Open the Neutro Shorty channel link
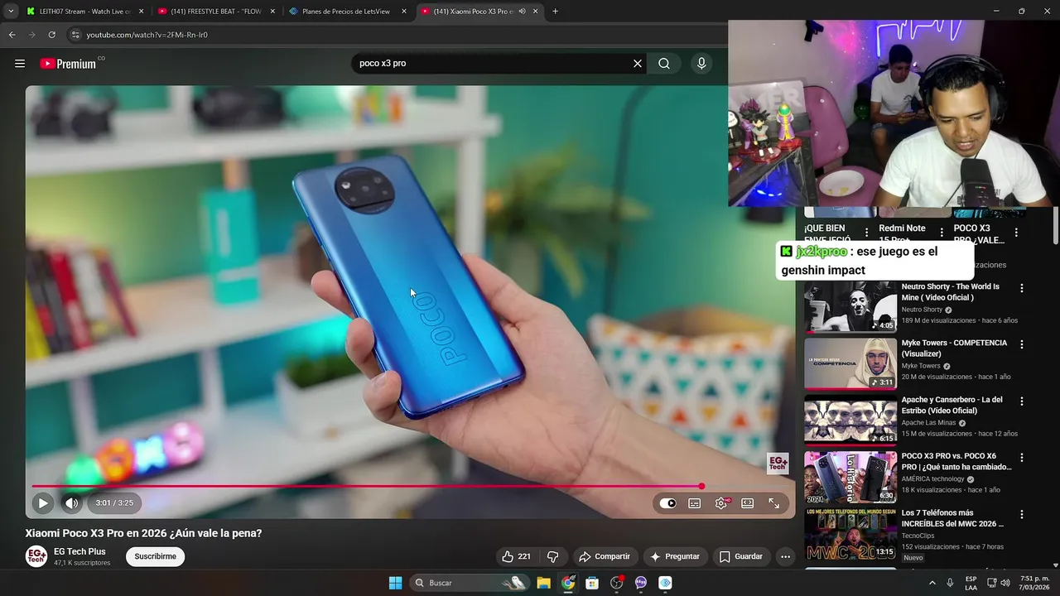 (922, 310)
